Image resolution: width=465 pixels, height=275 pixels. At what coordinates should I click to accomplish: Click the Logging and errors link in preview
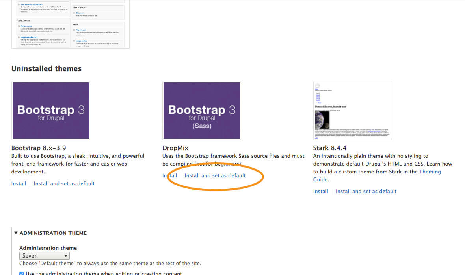tap(30, 37)
